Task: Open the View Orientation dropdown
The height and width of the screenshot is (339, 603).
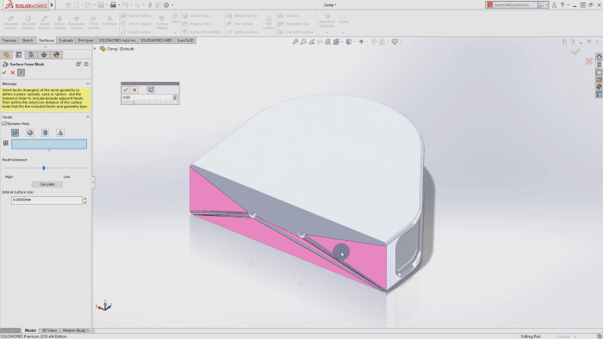Action: (338, 42)
